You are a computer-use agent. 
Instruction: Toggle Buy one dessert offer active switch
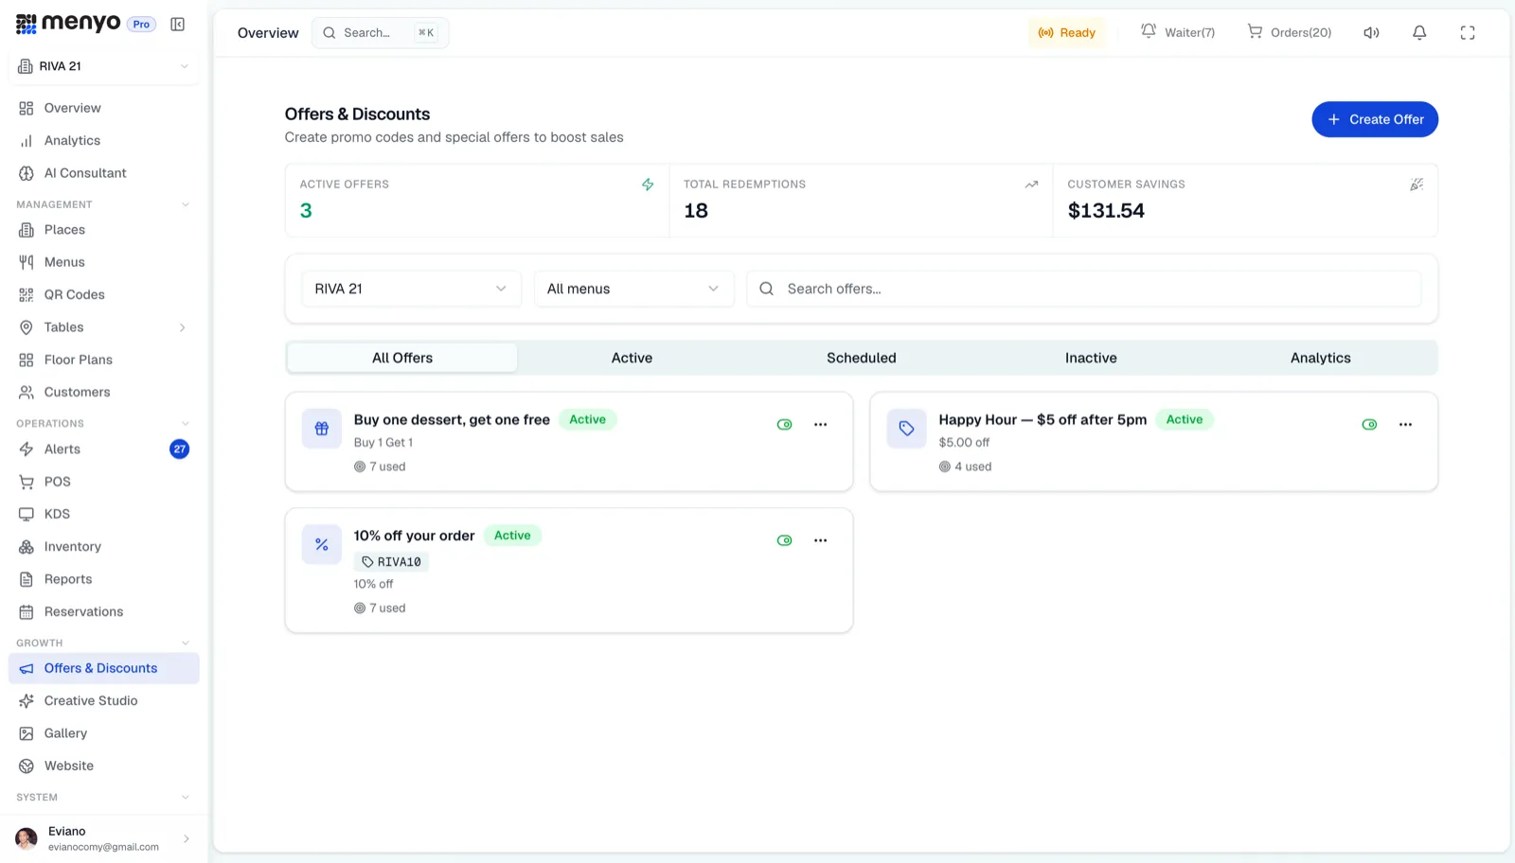point(784,425)
